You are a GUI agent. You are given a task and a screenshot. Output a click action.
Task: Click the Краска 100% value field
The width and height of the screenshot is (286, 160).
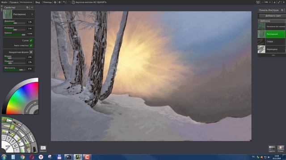click(30, 34)
